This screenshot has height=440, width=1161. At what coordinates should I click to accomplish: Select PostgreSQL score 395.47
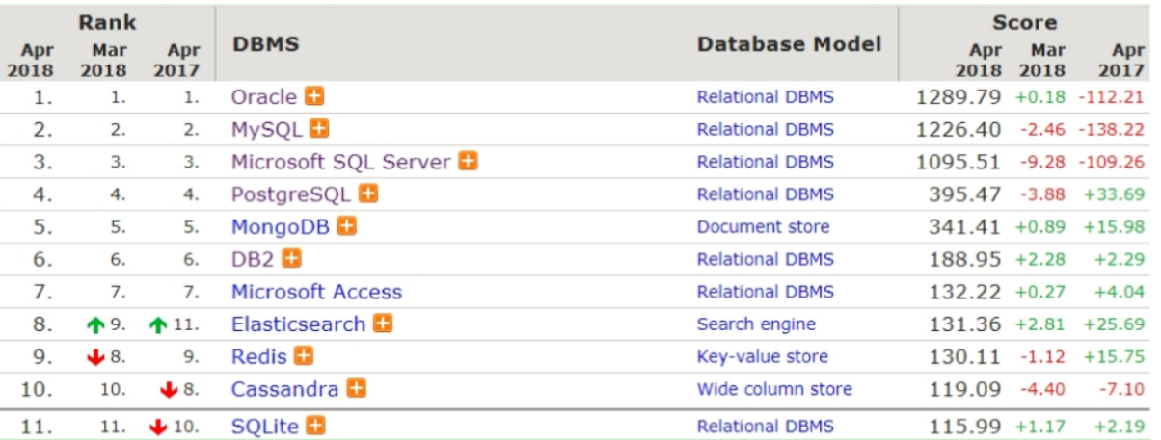tap(964, 194)
